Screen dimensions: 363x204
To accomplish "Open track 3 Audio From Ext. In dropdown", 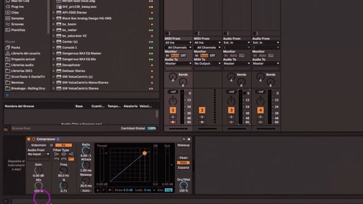I will point(237,43).
